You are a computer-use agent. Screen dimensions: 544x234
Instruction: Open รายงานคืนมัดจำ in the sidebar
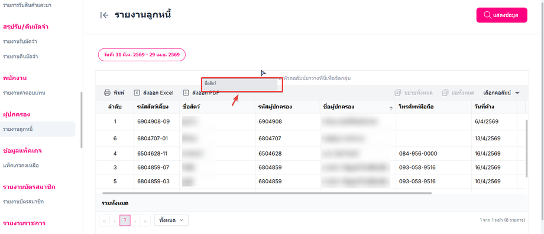[x=20, y=57]
